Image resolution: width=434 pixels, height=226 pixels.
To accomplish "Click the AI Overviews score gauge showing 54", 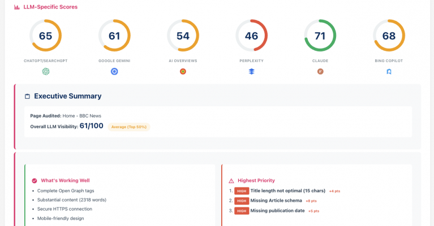I will point(183,36).
